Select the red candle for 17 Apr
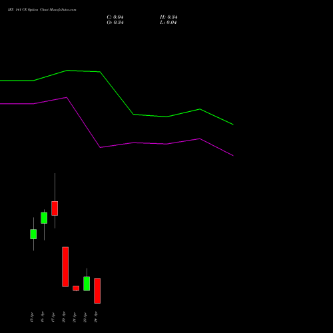The height and width of the screenshot is (333, 333). (x=55, y=208)
